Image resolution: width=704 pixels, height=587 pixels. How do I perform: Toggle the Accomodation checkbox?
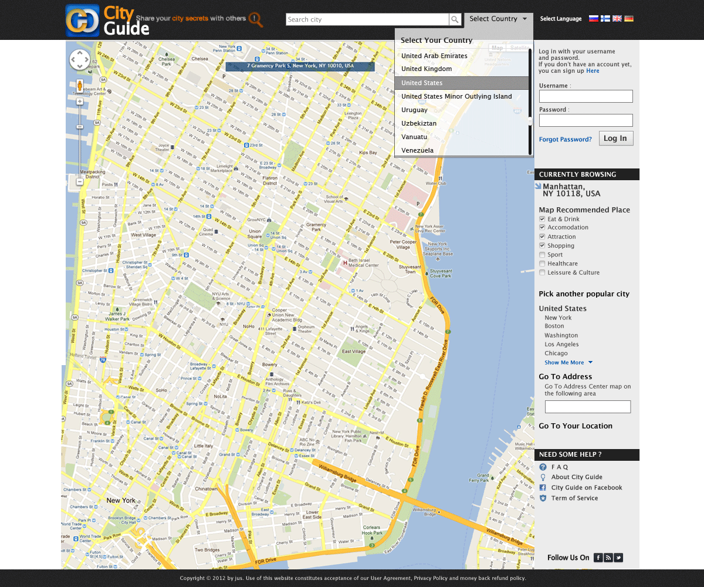click(x=542, y=227)
